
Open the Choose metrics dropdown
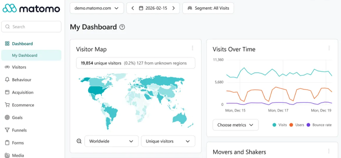[236, 125]
